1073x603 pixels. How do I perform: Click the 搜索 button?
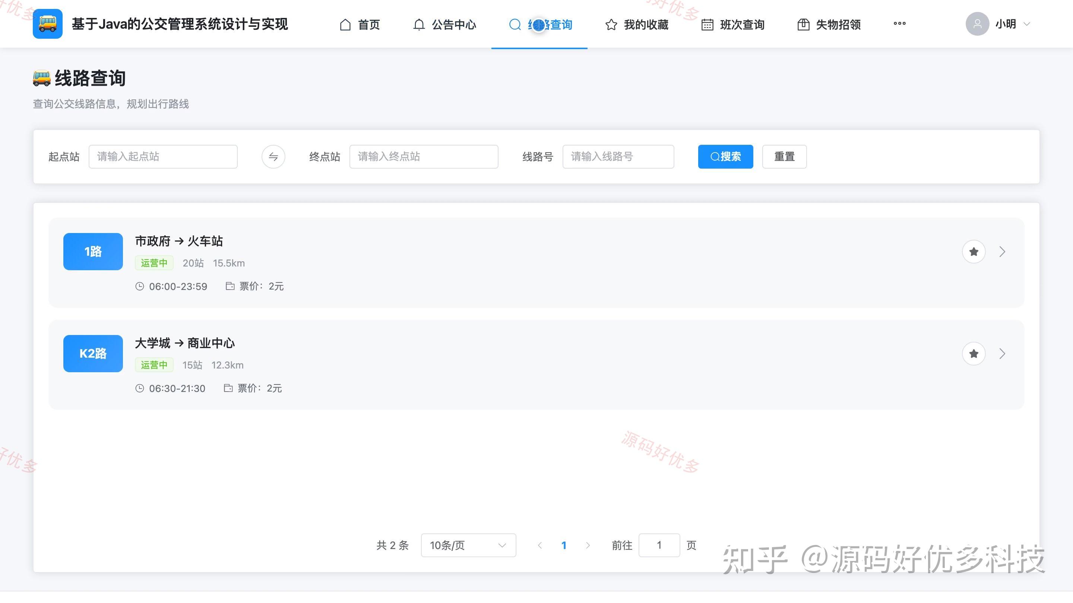[726, 156]
